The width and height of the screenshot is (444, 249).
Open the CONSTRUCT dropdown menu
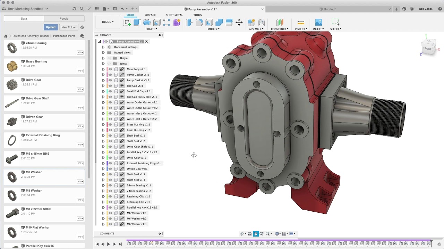tap(280, 29)
